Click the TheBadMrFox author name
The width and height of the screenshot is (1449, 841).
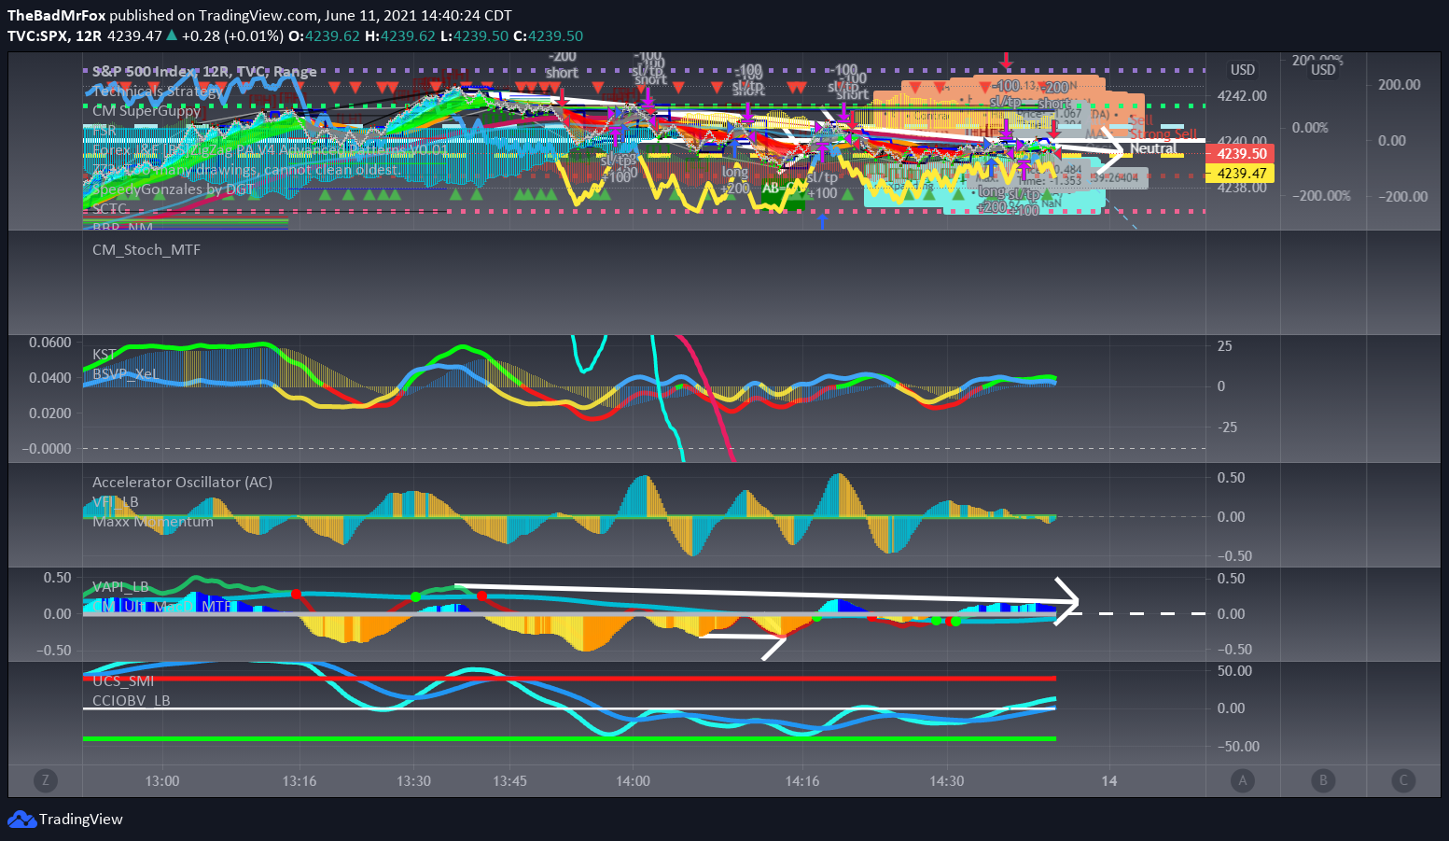[57, 15]
